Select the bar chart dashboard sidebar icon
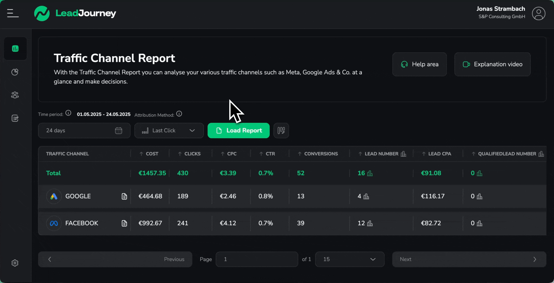 (x=15, y=48)
